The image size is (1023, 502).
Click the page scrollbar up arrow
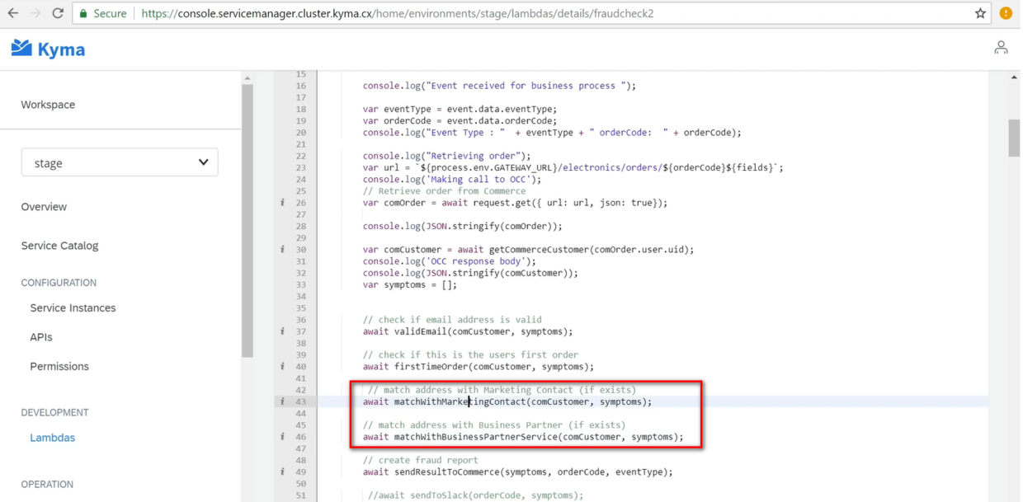[x=1014, y=77]
